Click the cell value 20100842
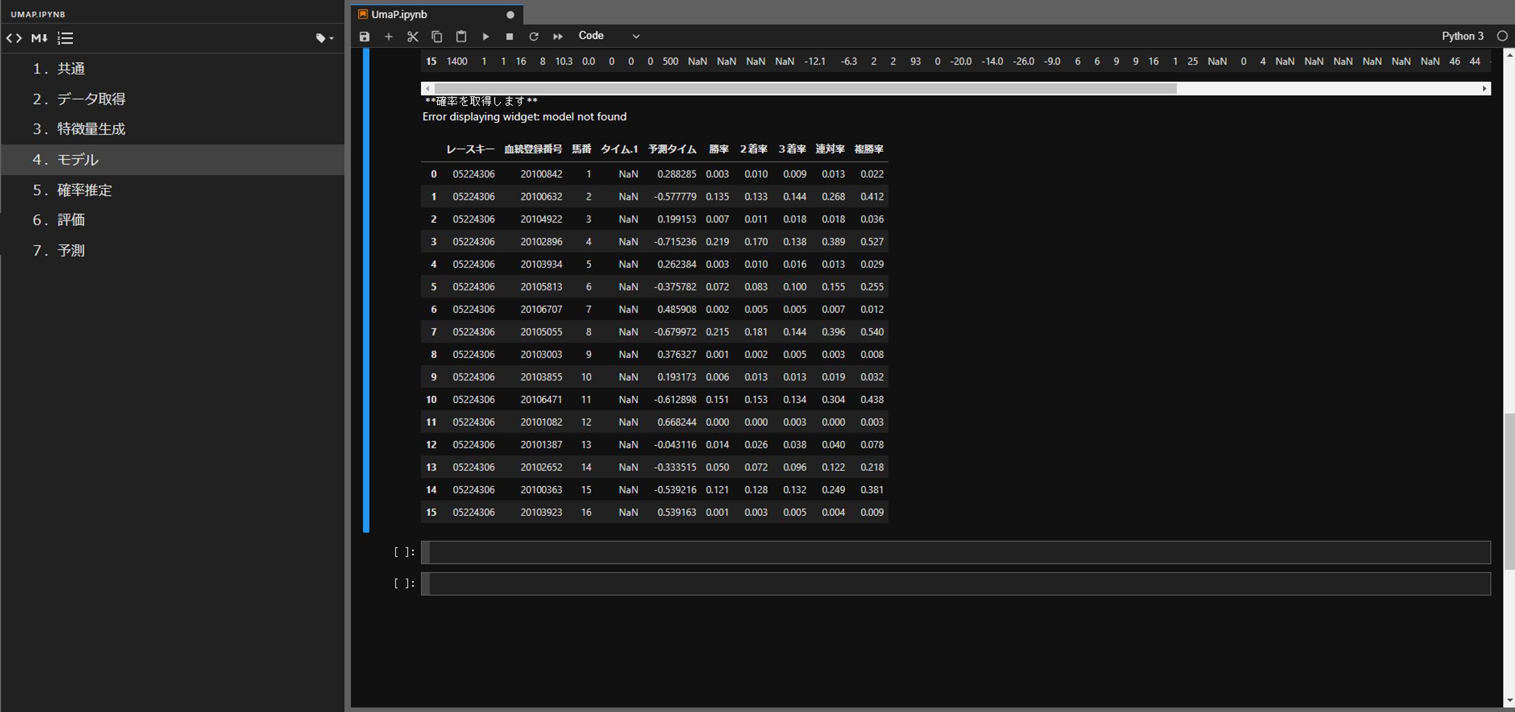The image size is (1515, 712). pyautogui.click(x=541, y=174)
